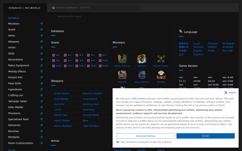Click the language icon in consent popup
Viewport: 242px width, 151px height.
[225, 93]
